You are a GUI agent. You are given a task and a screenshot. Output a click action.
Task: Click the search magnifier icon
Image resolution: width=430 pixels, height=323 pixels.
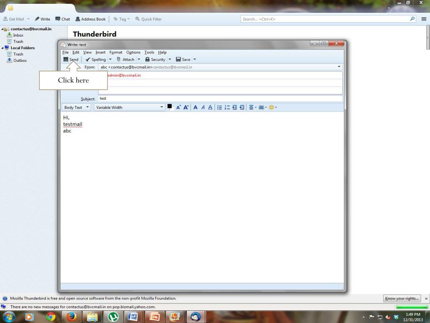pyautogui.click(x=412, y=19)
